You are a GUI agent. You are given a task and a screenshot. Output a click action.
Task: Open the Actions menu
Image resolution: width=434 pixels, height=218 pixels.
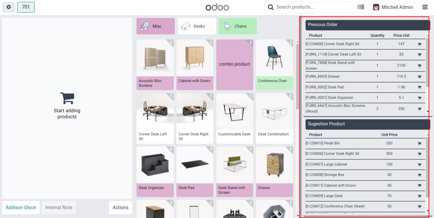(x=120, y=208)
